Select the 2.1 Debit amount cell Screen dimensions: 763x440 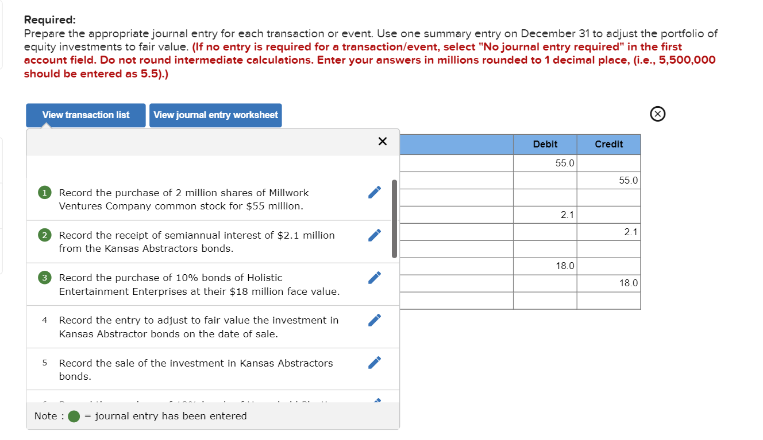(545, 214)
